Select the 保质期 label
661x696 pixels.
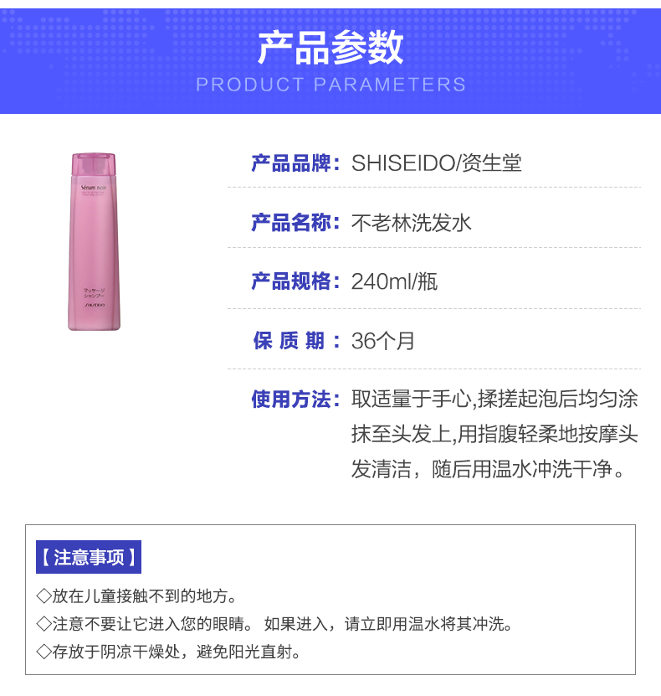tap(296, 341)
